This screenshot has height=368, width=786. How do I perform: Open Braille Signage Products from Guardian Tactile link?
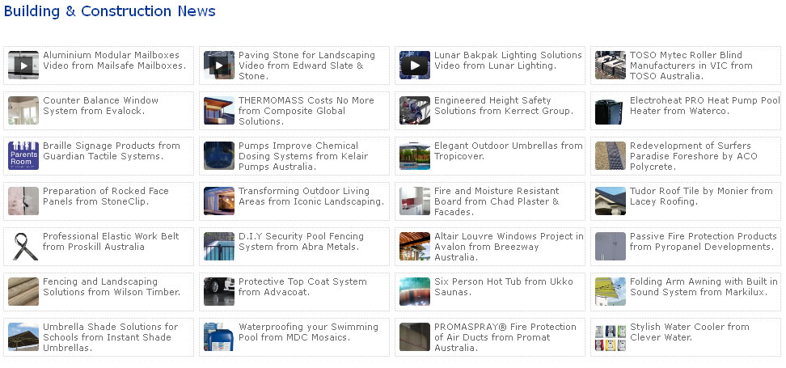pos(112,150)
